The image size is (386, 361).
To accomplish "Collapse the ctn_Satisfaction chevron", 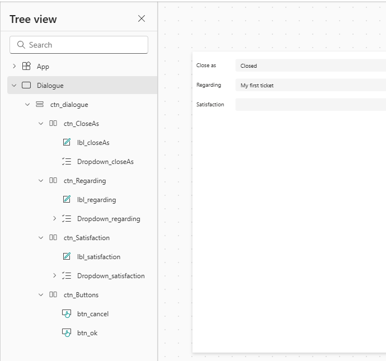I will point(41,238).
